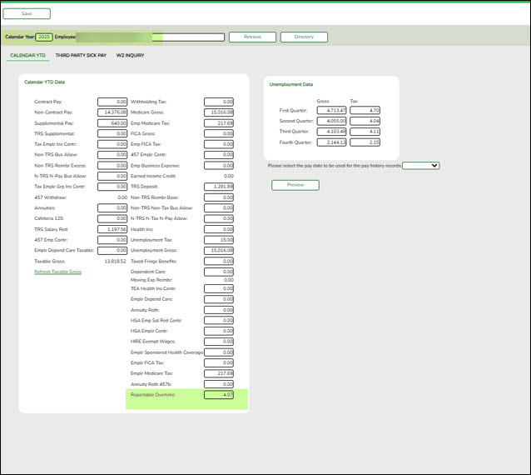Open the W2 Inquiry tab
This screenshot has width=531, height=475.
[129, 55]
